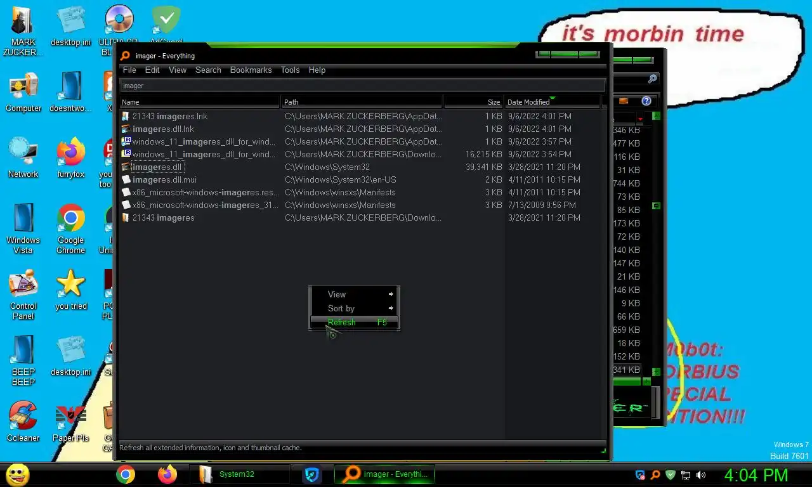
Task: Open the MARK ZUCKERBERG desktop folder icon
Action: click(x=23, y=30)
